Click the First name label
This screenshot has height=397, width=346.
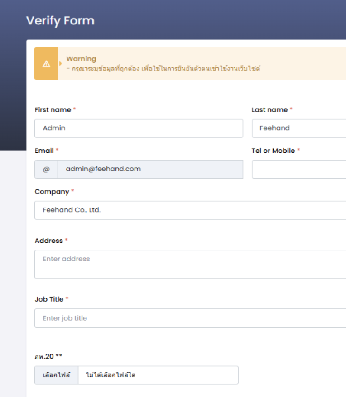pos(53,109)
